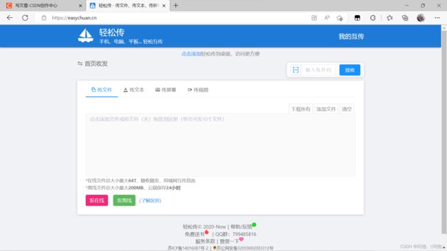The width and height of the screenshot is (447, 251).
Task: Open the Favorites list icon
Action: pos(390,18)
